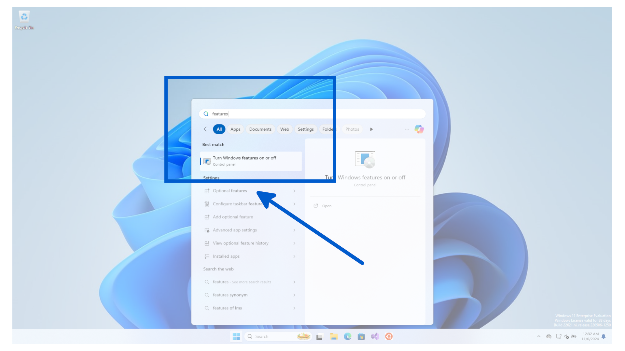Click the Windows Start button
Screen dimensions: 625x351
236,336
